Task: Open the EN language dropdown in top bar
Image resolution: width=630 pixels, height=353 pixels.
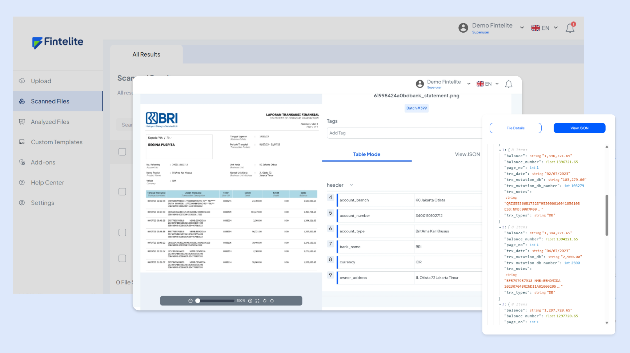Action: click(544, 28)
